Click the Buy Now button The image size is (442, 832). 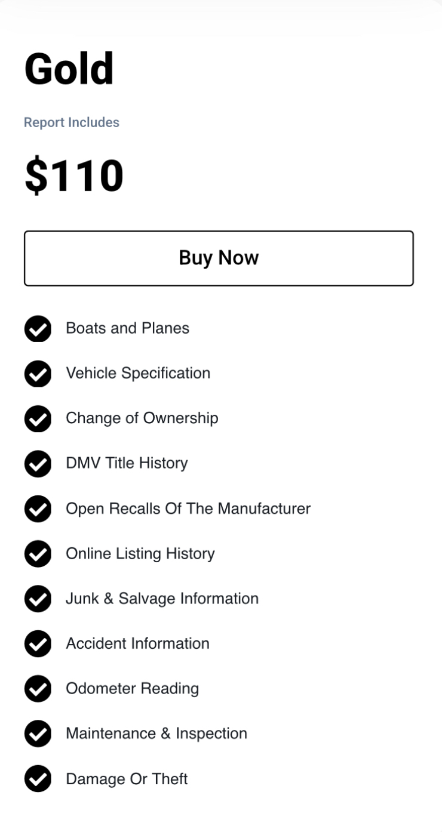point(219,258)
